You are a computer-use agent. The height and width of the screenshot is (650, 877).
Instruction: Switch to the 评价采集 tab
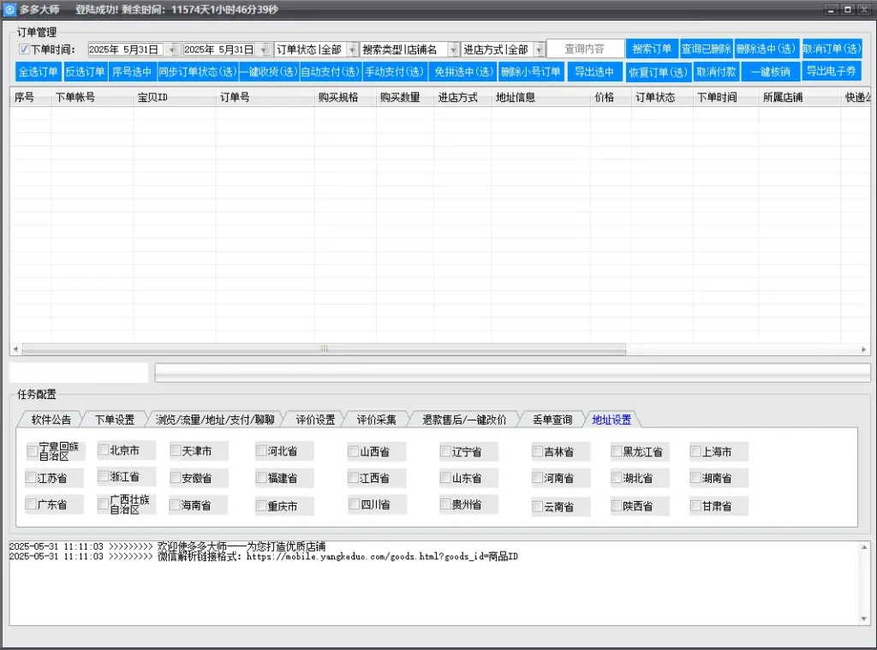tap(376, 420)
